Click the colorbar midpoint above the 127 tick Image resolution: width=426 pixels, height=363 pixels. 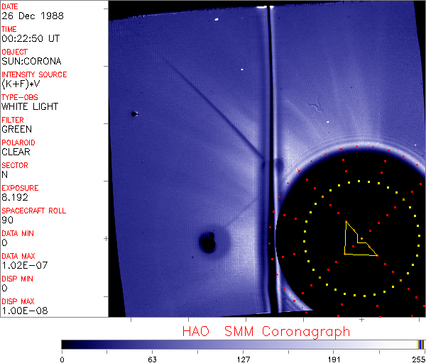[x=244, y=344]
